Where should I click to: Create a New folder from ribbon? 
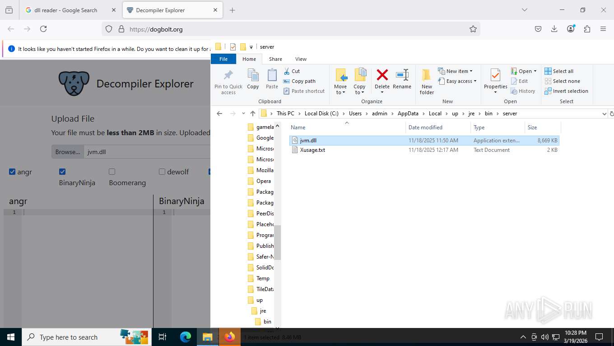[427, 82]
